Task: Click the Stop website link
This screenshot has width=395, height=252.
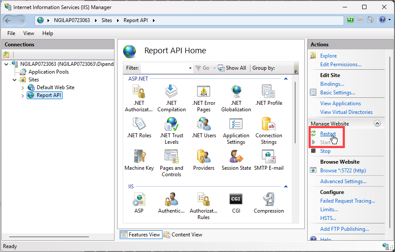Action: [325, 151]
